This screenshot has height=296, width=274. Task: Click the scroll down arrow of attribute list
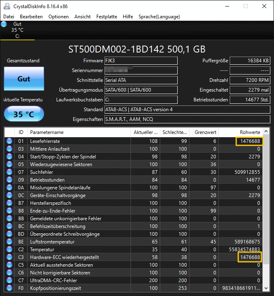coord(266,288)
